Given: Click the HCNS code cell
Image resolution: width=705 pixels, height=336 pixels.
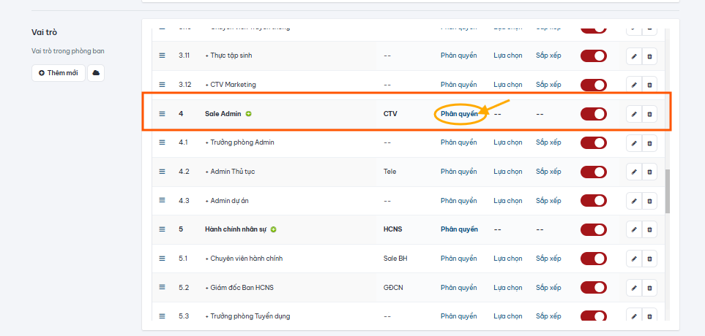Looking at the screenshot, I should pyautogui.click(x=392, y=229).
